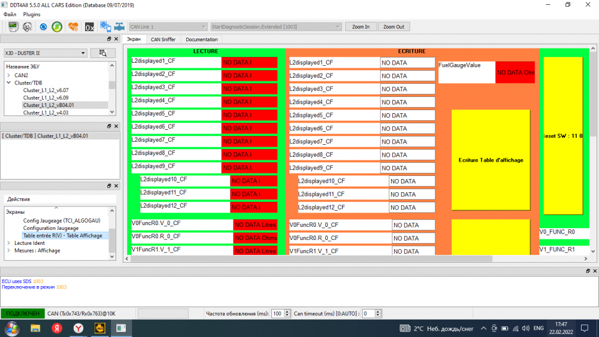Close the bottom log dock panel
Screen dimensions: 599x337
[595, 271]
